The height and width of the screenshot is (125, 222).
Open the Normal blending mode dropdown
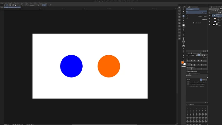point(215,9)
